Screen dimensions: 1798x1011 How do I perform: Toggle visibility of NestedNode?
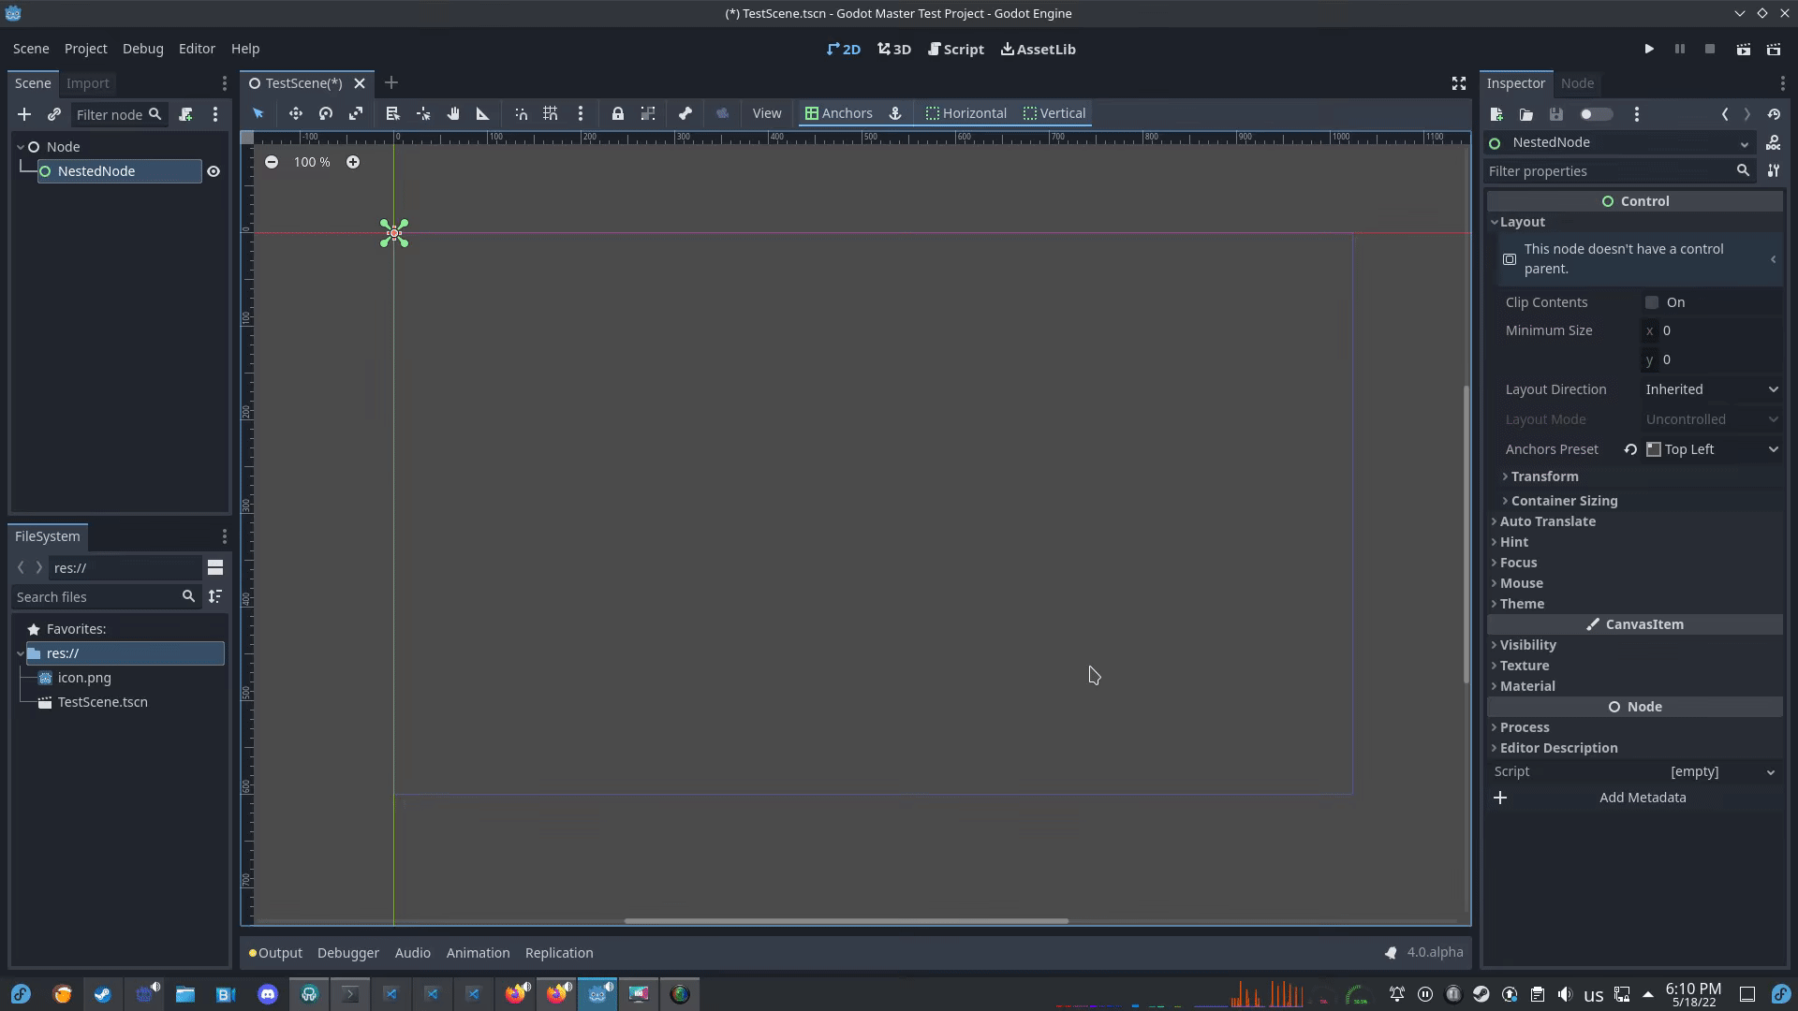click(214, 171)
